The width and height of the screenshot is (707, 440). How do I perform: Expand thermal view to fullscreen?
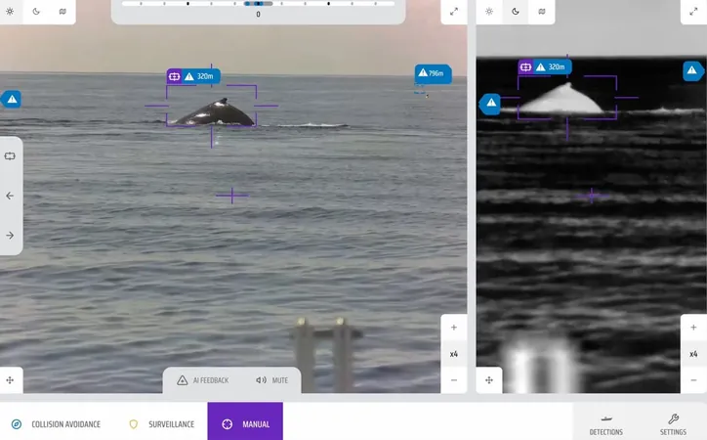point(693,12)
